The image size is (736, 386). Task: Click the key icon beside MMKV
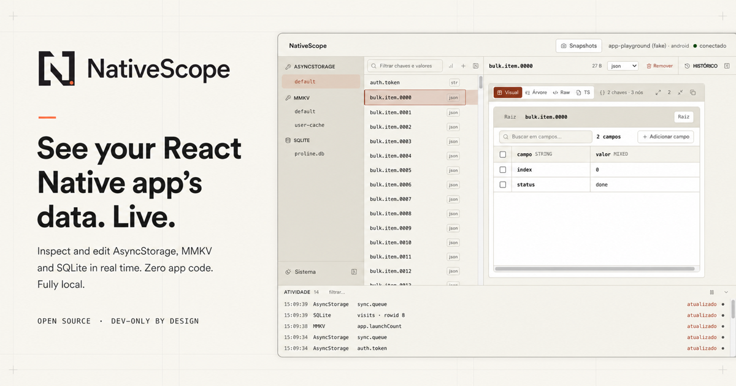(288, 98)
